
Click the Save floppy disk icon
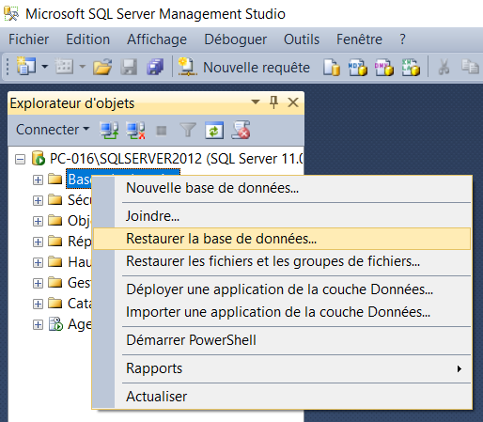129,67
